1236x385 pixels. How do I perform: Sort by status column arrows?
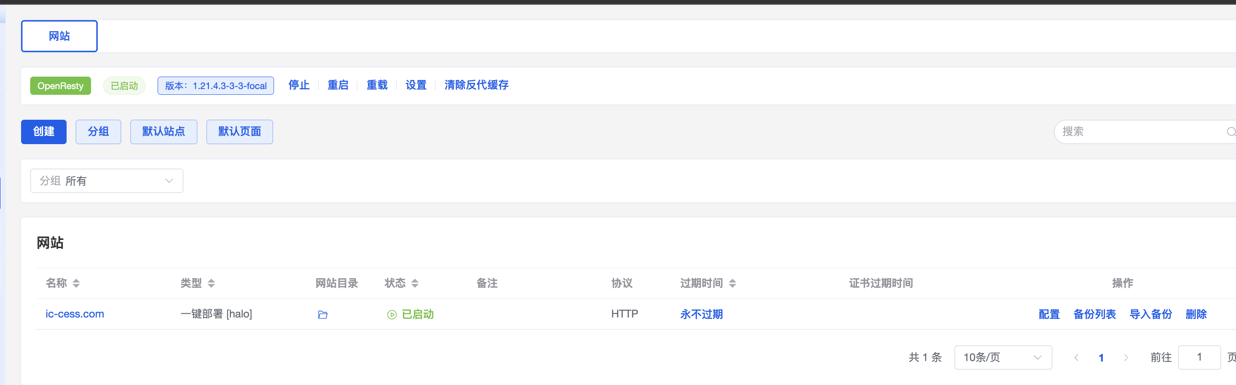click(415, 283)
